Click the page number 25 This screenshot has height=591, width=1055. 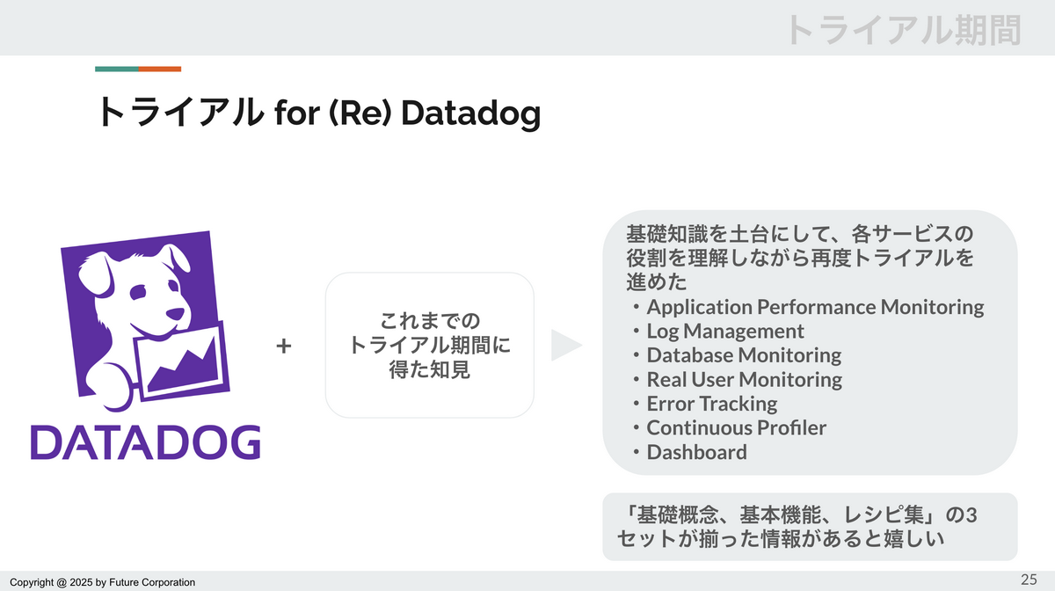tap(1029, 579)
